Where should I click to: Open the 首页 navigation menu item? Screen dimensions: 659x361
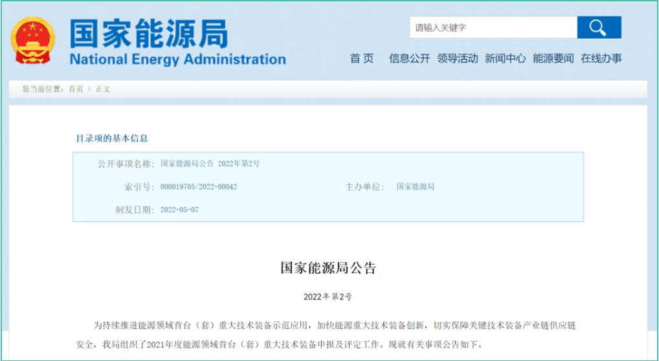pyautogui.click(x=362, y=58)
